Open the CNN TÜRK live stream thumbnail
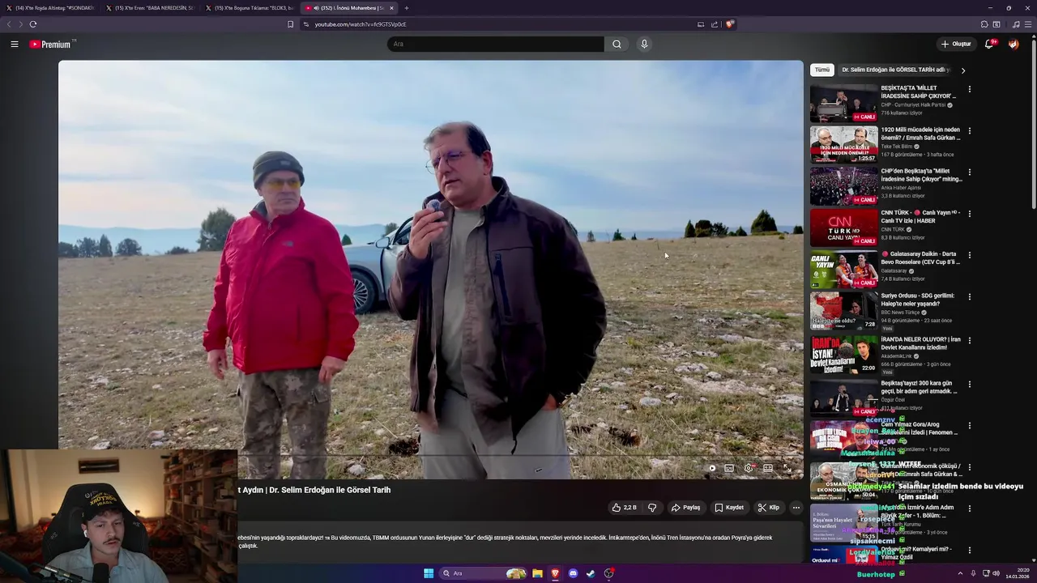This screenshot has height=583, width=1037. (843, 228)
